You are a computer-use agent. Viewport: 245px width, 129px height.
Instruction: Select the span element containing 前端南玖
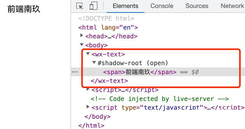(140, 72)
